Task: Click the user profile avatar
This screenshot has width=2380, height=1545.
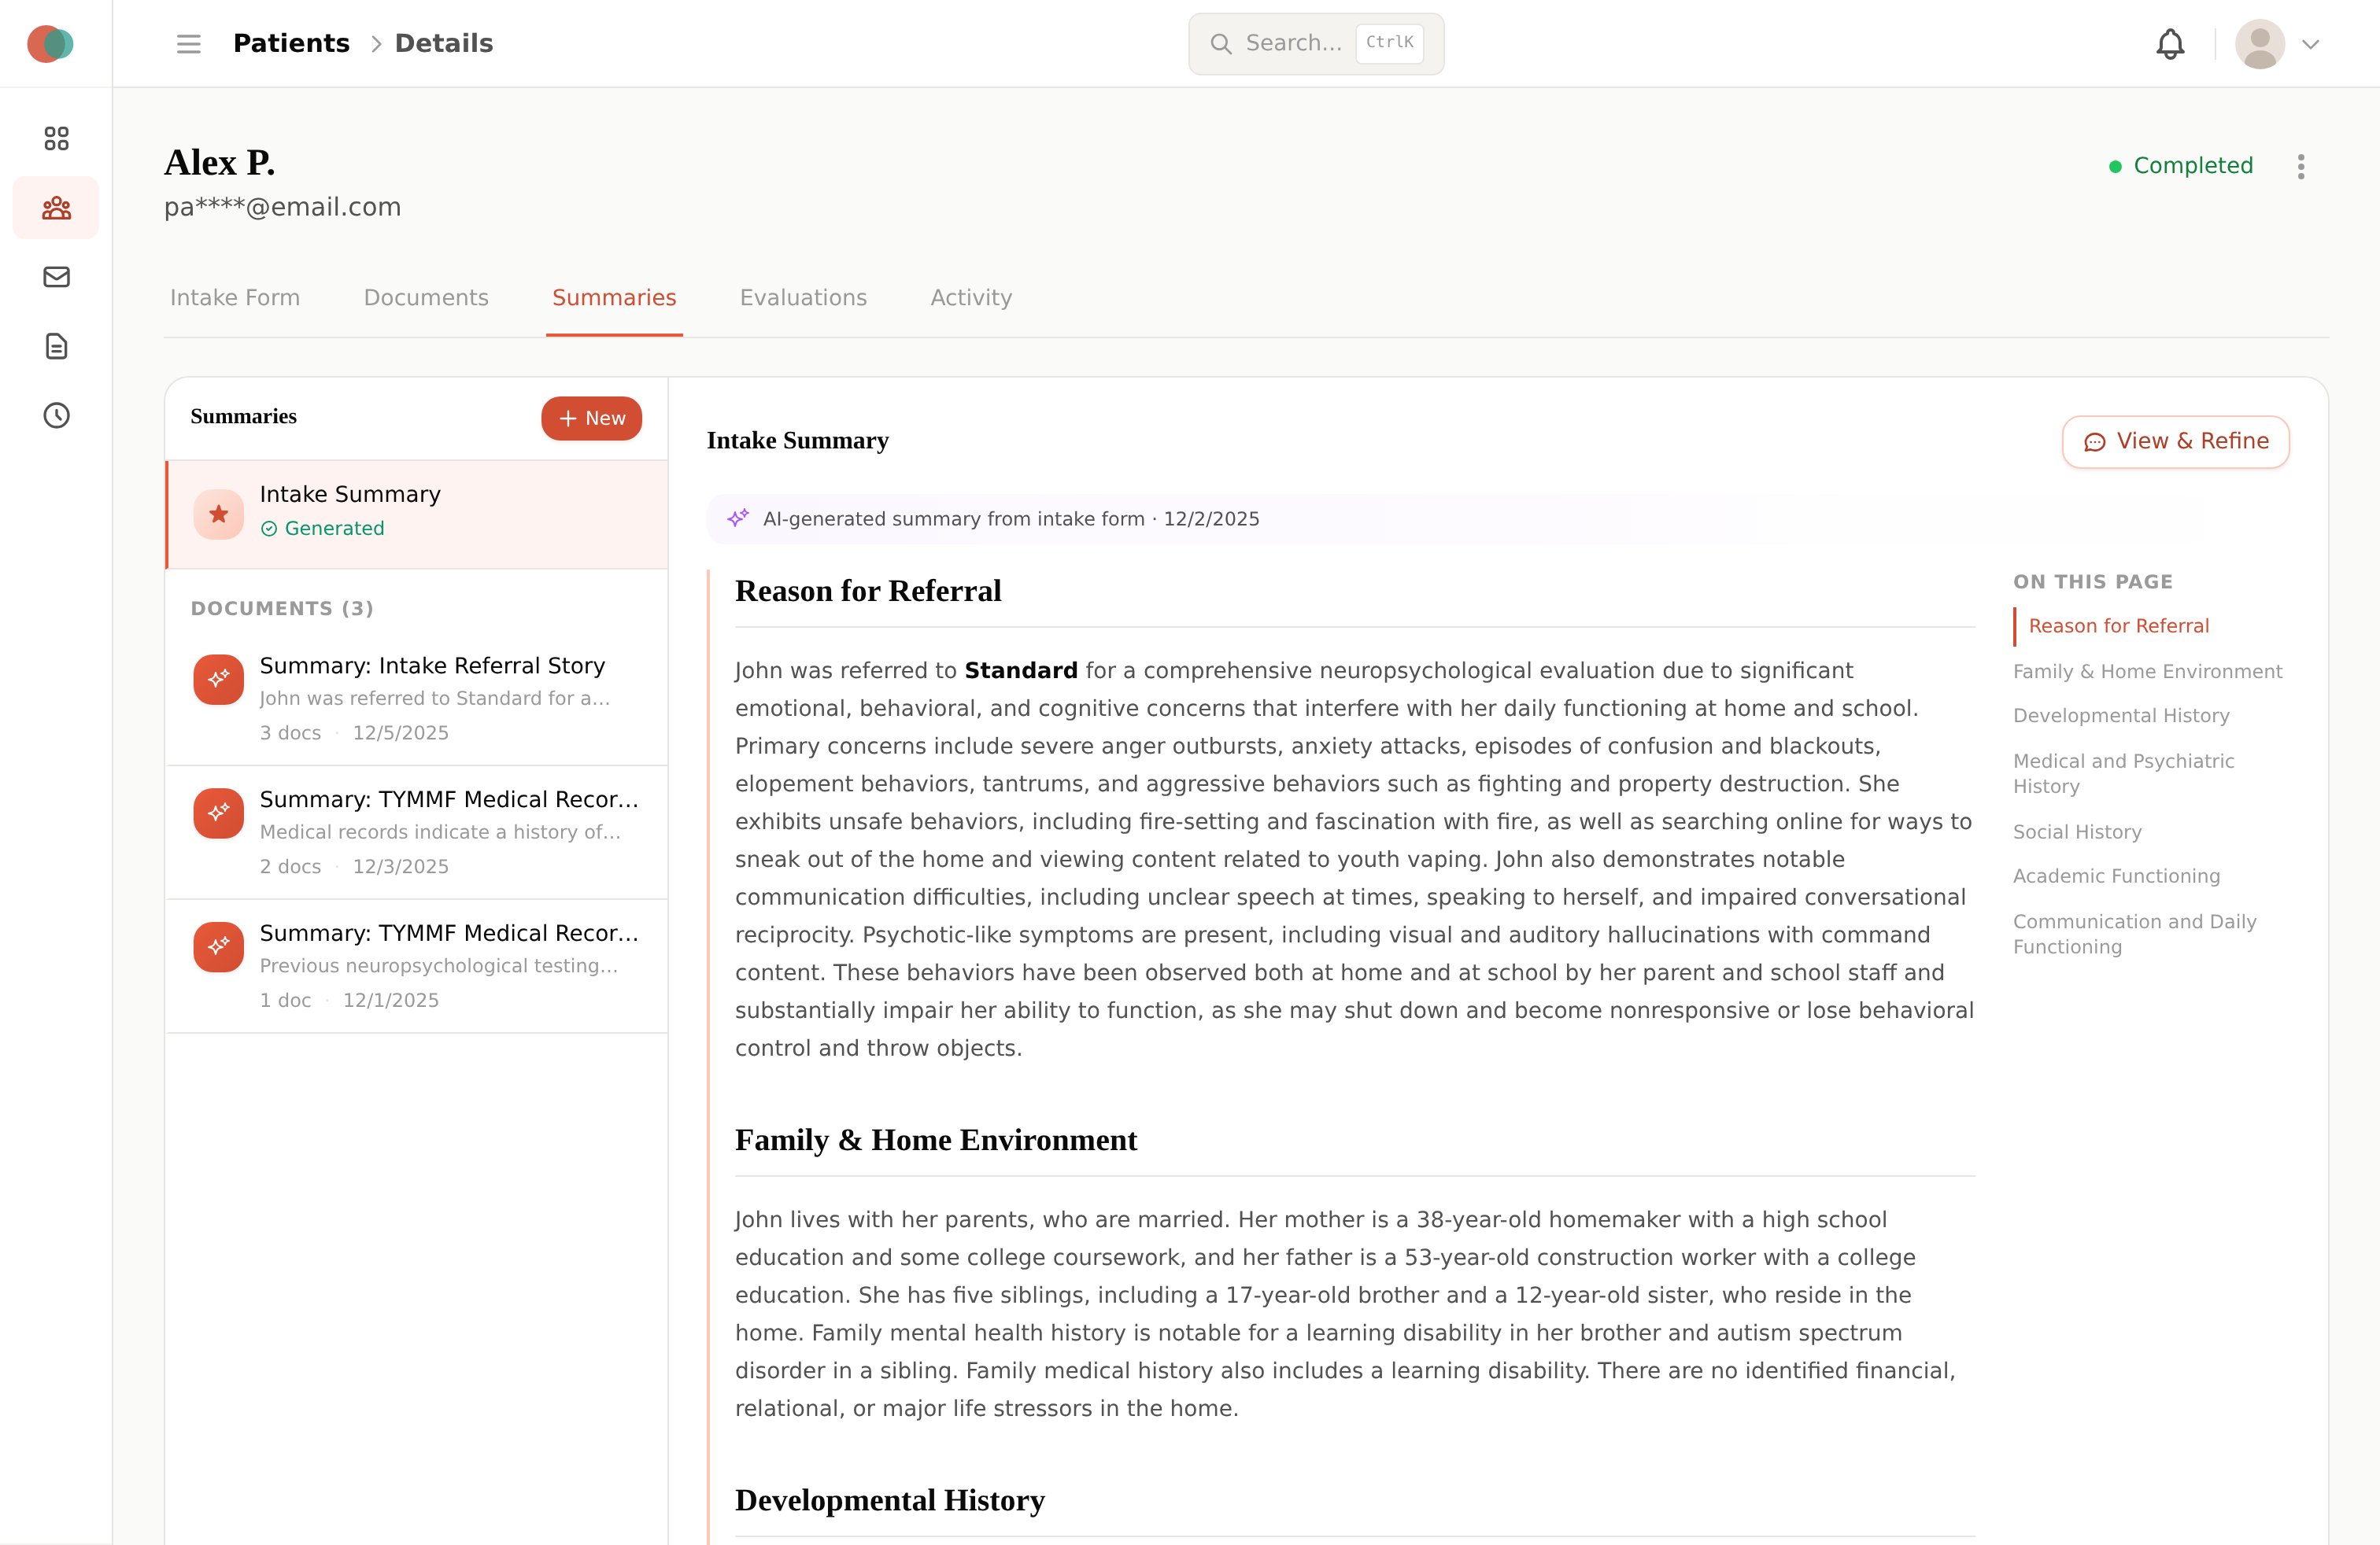Action: click(2259, 44)
